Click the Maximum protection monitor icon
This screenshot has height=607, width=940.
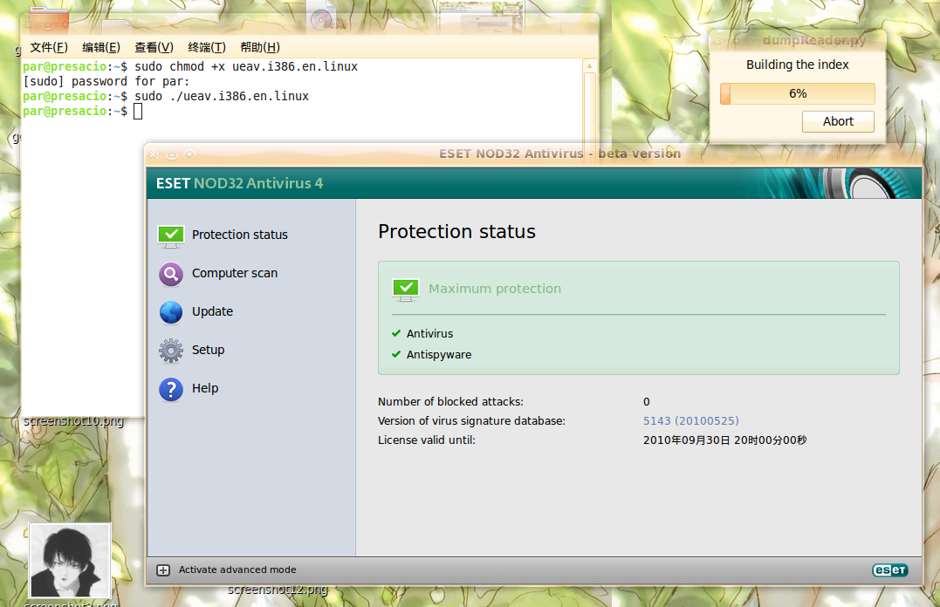click(406, 290)
